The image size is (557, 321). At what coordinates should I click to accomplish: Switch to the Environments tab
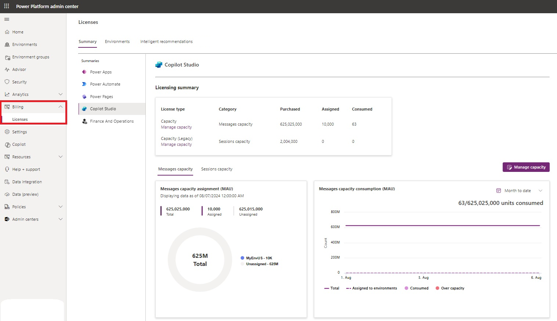coord(117,42)
